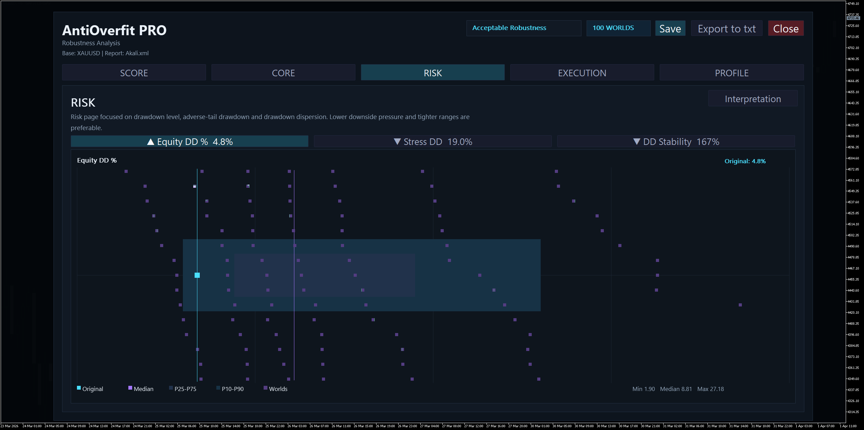Open the CORE tab
The image size is (864, 430).
pos(283,73)
